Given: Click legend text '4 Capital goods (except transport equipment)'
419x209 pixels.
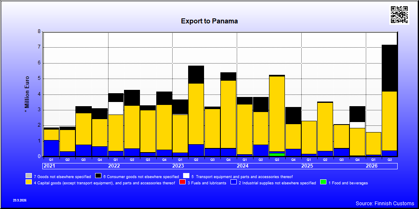Looking at the screenshot, I should (104, 183).
